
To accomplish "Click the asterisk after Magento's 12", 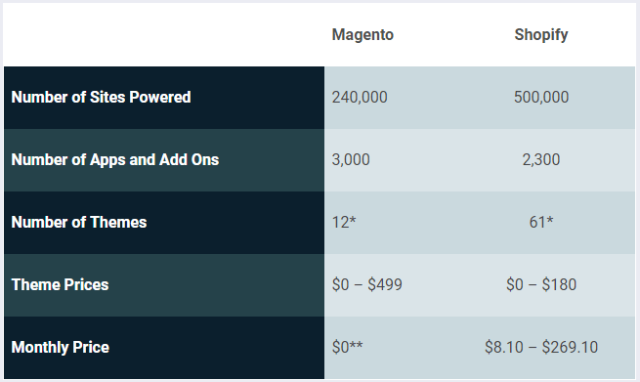I will click(x=353, y=220).
